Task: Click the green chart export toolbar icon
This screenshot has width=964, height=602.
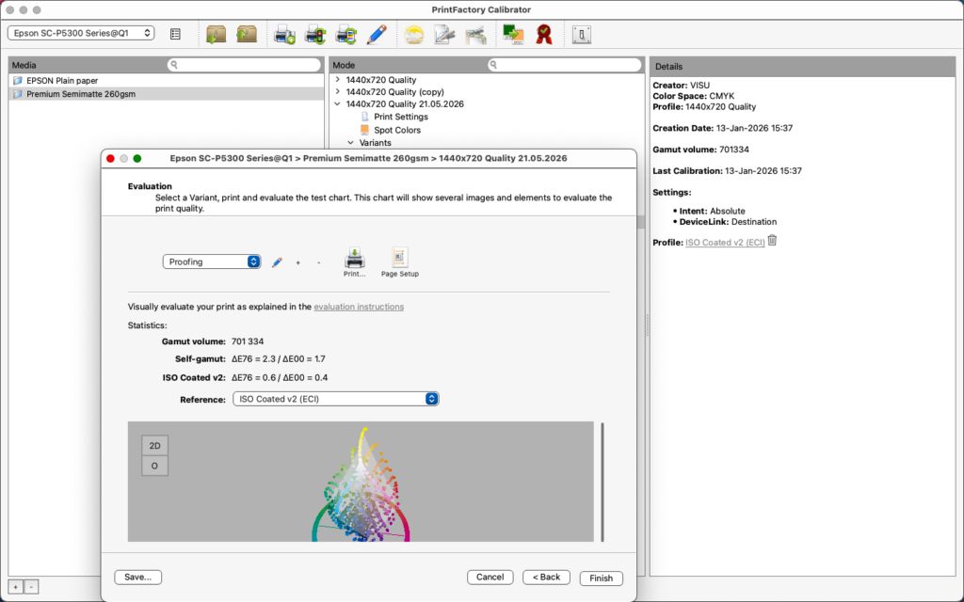Action: click(x=513, y=35)
